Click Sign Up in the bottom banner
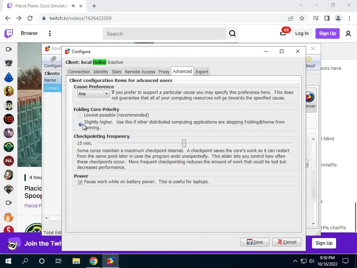The height and width of the screenshot is (268, 357). (324, 243)
